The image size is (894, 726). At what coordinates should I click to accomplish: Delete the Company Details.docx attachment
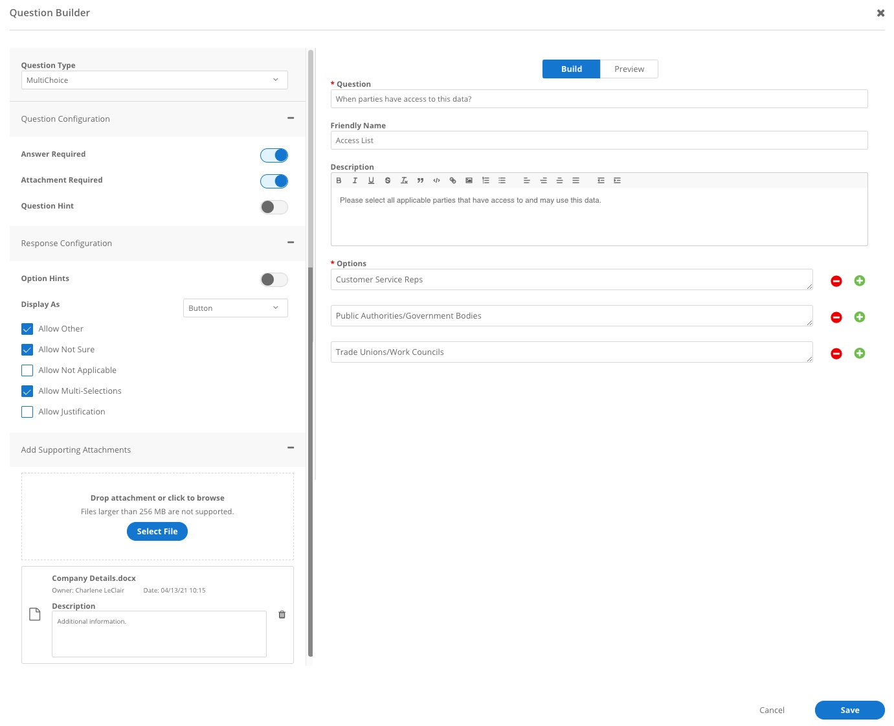point(282,614)
